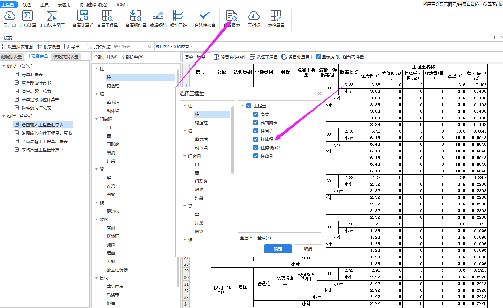Collapse the 门窗洞 node in dialog tree
The height and width of the screenshot is (308, 503).
tap(185, 156)
